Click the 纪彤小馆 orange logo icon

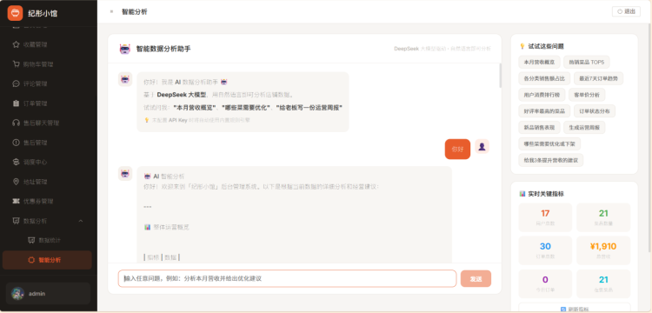point(15,13)
